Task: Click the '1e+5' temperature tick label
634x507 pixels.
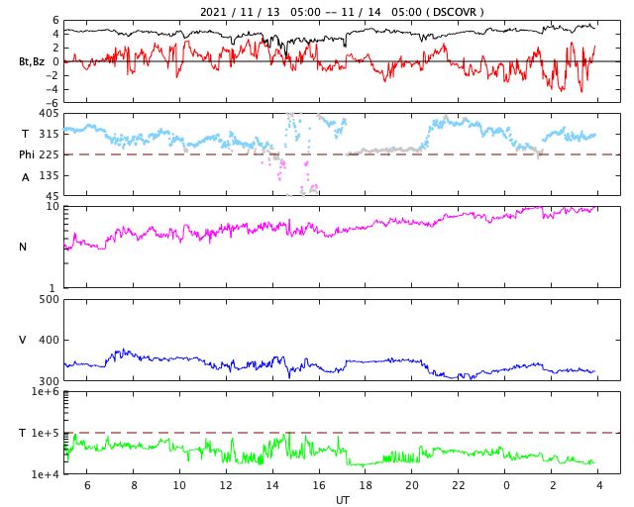Action: [x=45, y=433]
